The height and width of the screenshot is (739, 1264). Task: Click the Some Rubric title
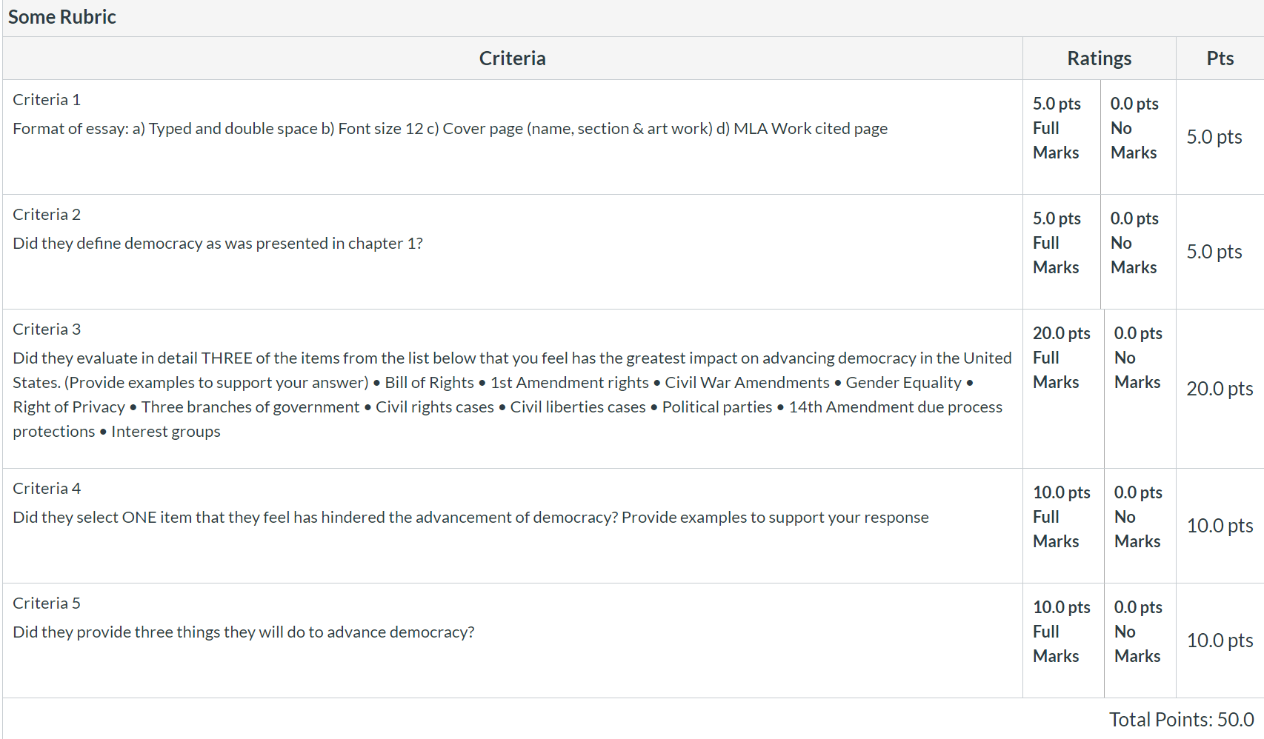point(62,17)
